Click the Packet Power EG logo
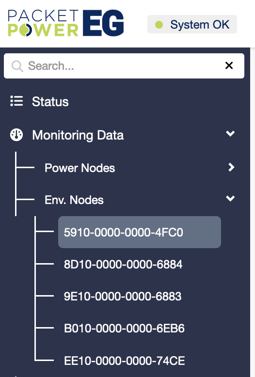This screenshot has width=255, height=377. pos(65,23)
